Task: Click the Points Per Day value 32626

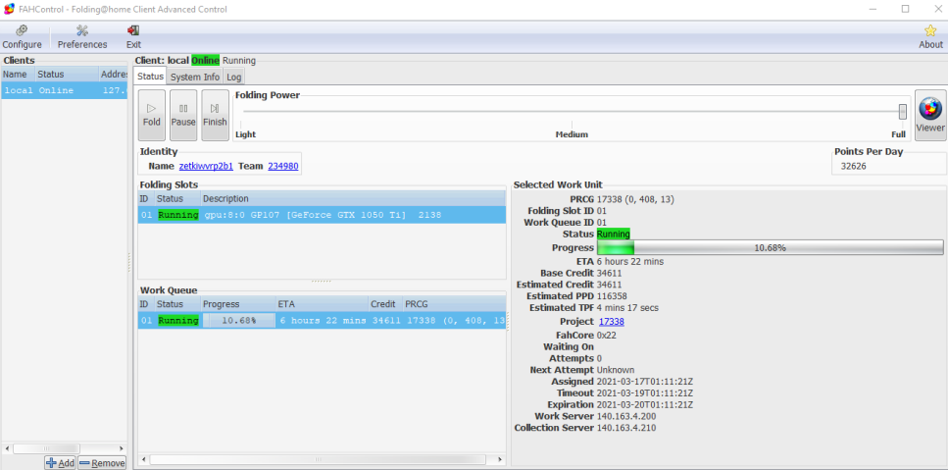Action: tap(854, 166)
